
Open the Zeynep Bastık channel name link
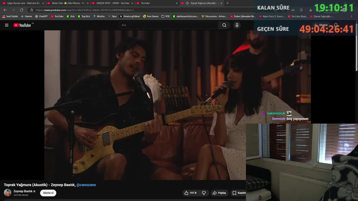point(23,191)
